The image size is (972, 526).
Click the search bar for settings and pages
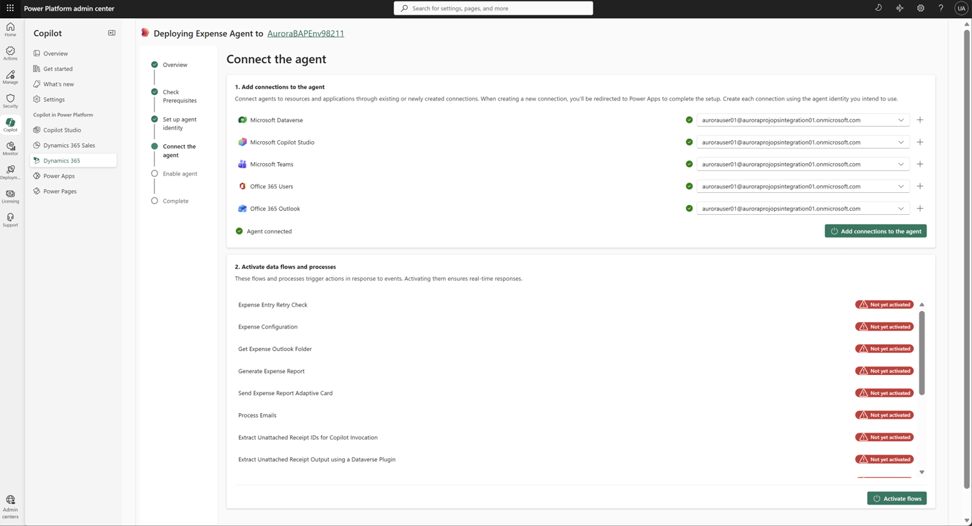(x=493, y=8)
